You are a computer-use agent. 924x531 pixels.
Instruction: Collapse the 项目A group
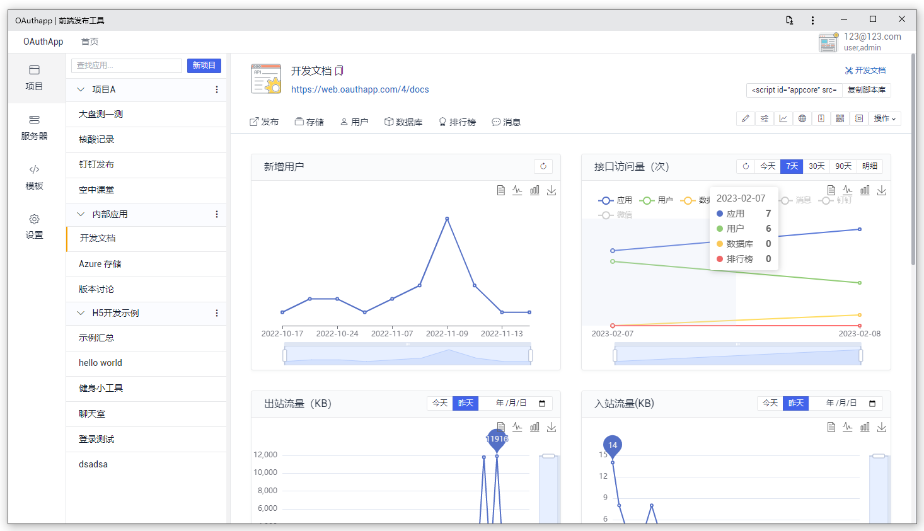pyautogui.click(x=81, y=89)
